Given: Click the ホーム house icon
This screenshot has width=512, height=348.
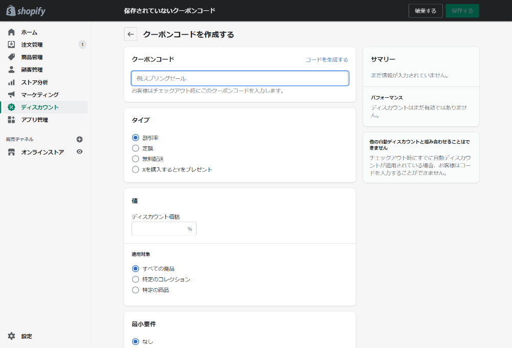Looking at the screenshot, I should pyautogui.click(x=11, y=32).
